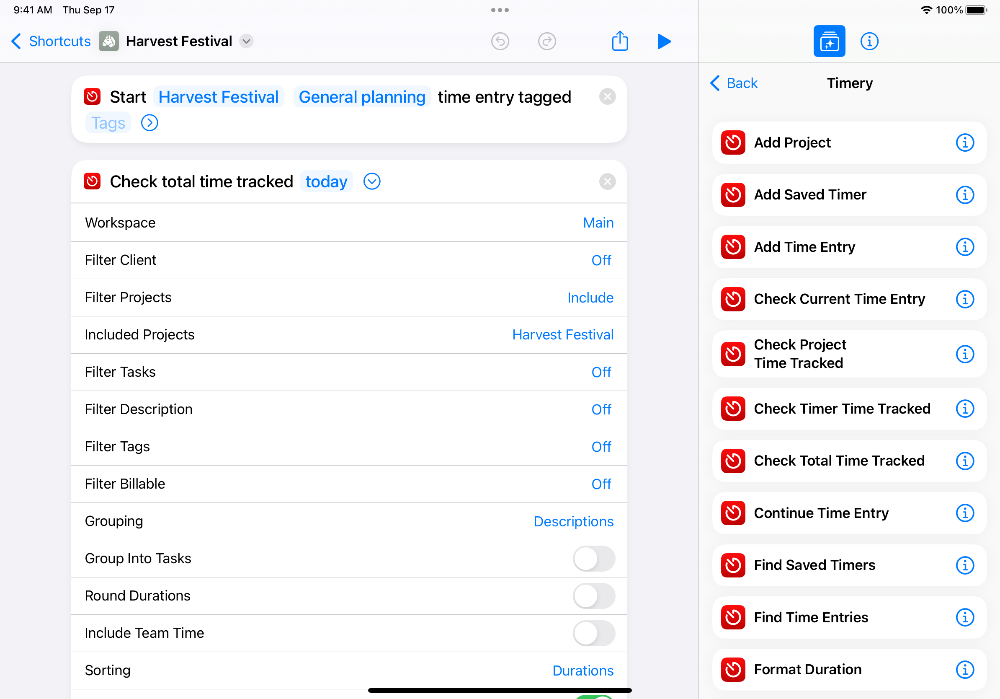Run the shortcut with the play button

(664, 41)
